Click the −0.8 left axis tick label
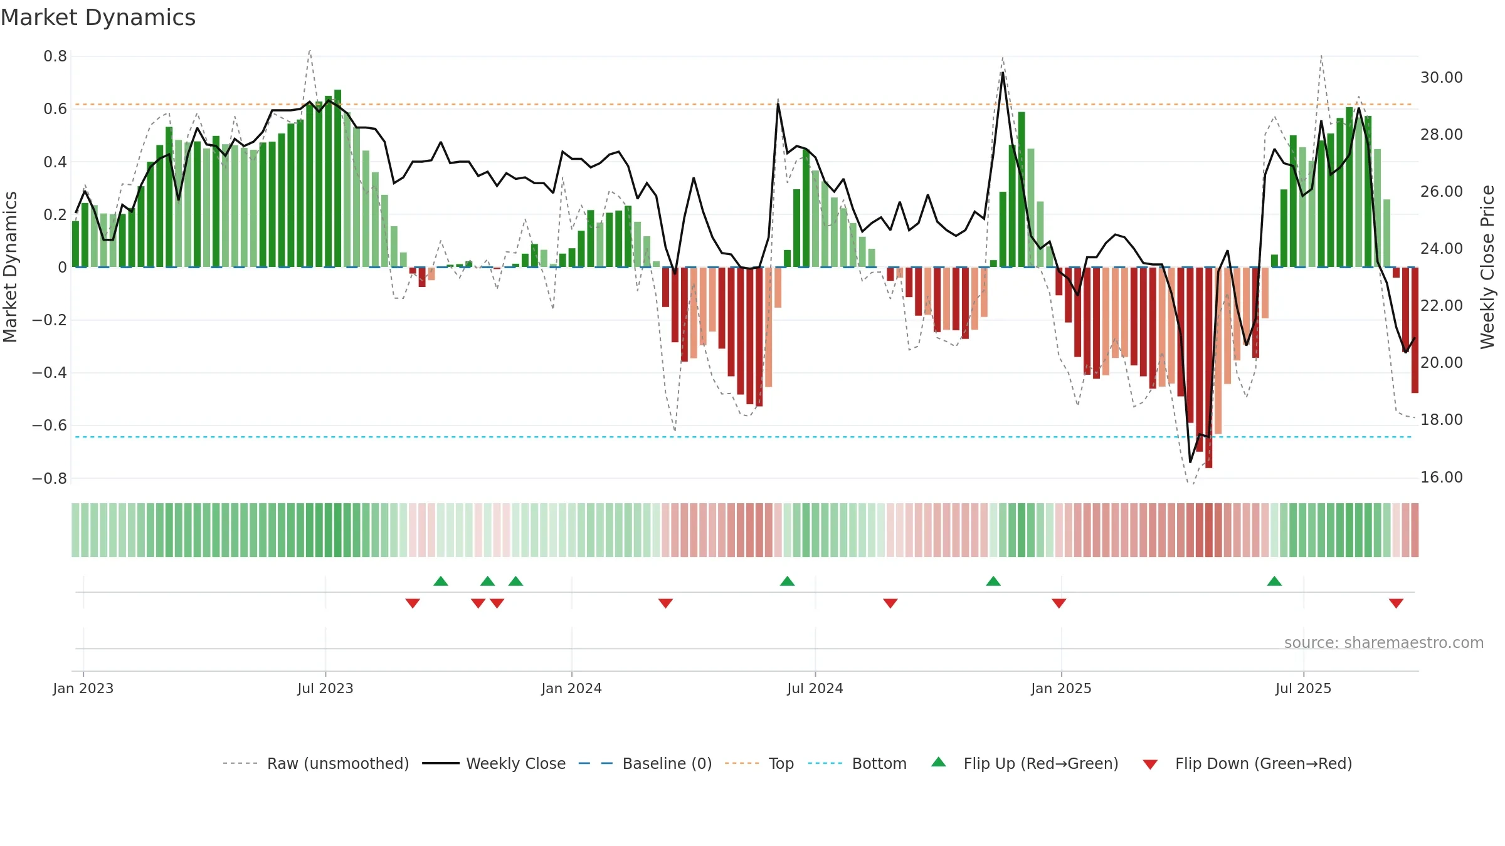The width and height of the screenshot is (1505, 846). pos(50,478)
